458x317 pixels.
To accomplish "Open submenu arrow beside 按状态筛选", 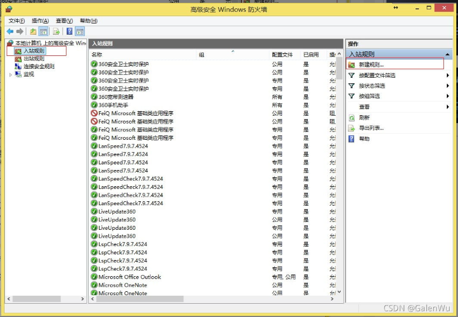I will pos(447,86).
